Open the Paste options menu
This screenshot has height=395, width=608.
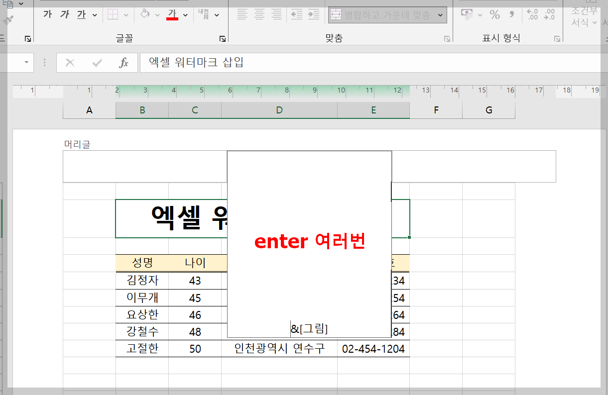click(x=20, y=4)
